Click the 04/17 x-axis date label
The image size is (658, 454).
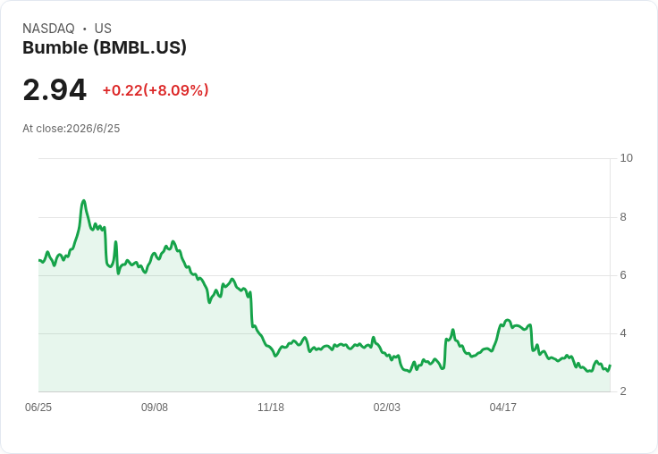pos(502,408)
